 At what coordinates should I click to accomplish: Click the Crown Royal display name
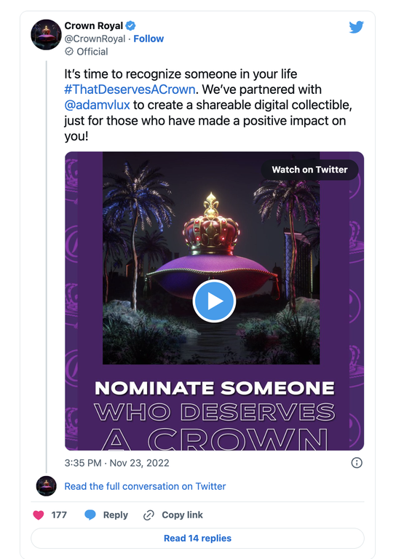tap(94, 25)
